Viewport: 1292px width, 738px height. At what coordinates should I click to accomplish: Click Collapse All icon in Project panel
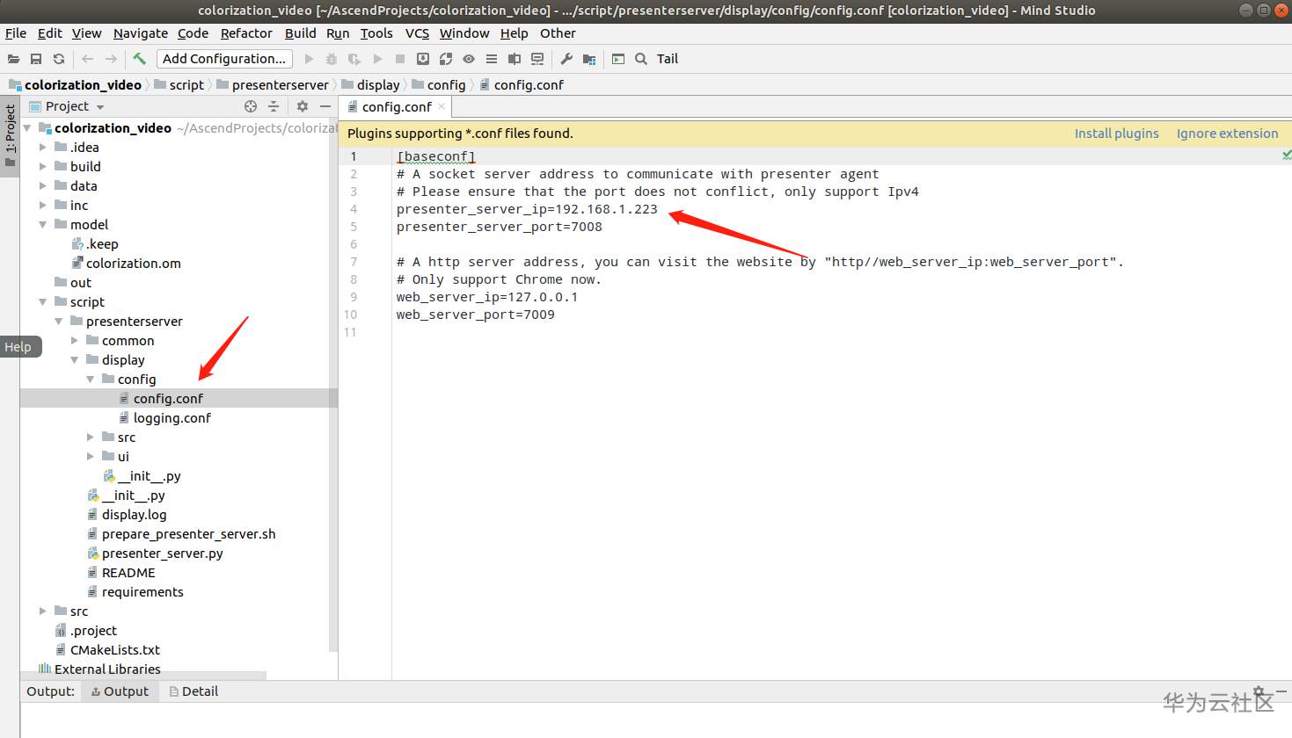(x=274, y=106)
